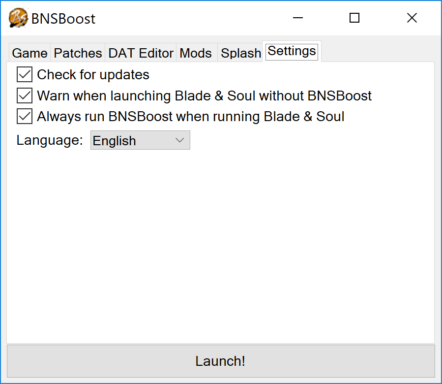Open the Language dropdown
This screenshot has width=442, height=384.
pos(140,140)
